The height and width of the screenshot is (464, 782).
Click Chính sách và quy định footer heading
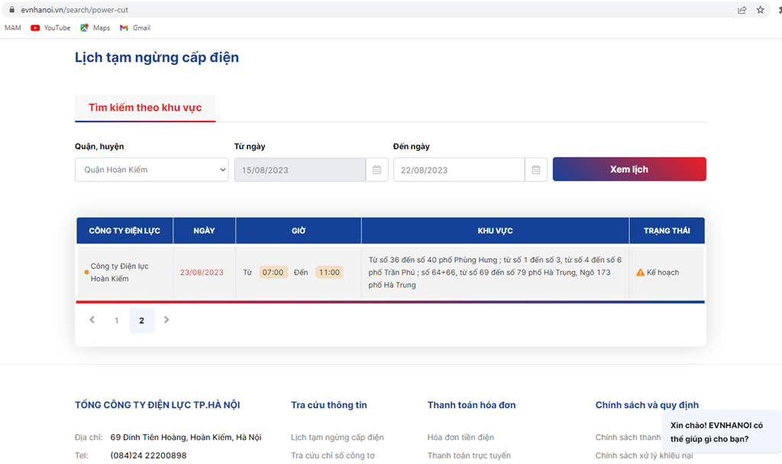pyautogui.click(x=647, y=405)
